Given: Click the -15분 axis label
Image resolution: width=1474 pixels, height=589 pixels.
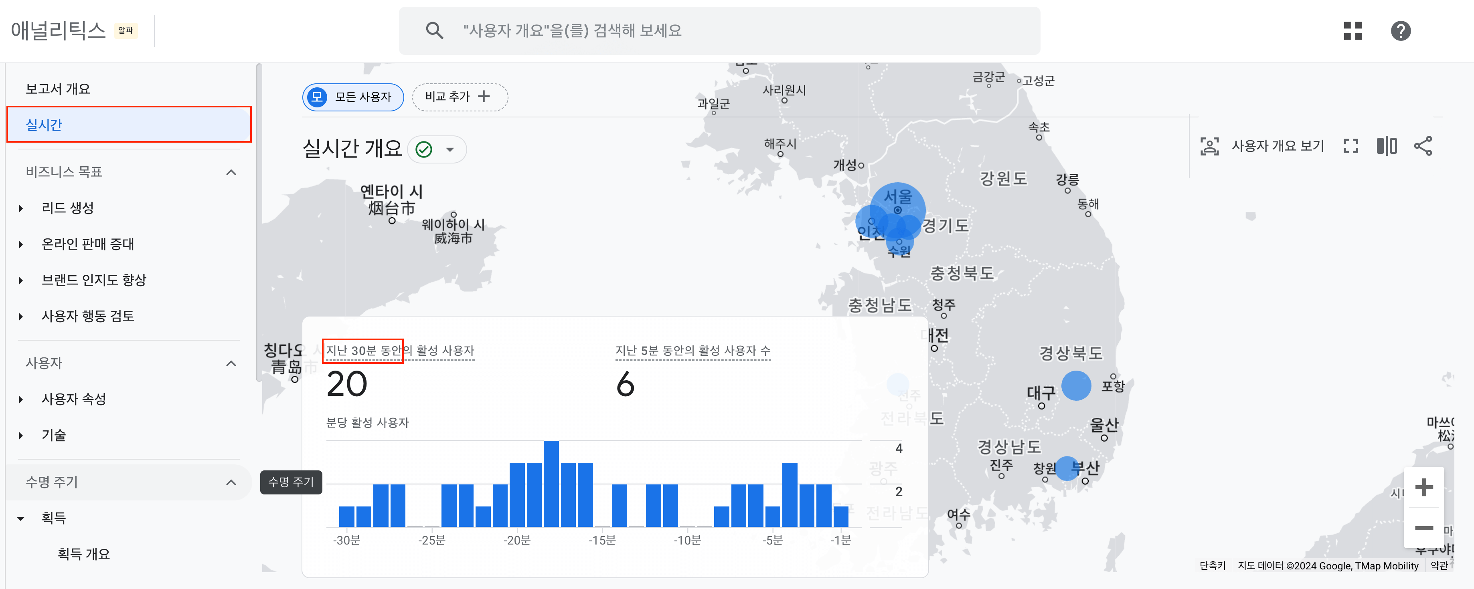Looking at the screenshot, I should tap(602, 540).
